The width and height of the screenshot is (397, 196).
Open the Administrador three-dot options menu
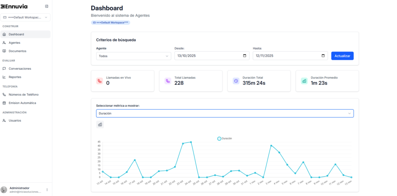pos(47,190)
